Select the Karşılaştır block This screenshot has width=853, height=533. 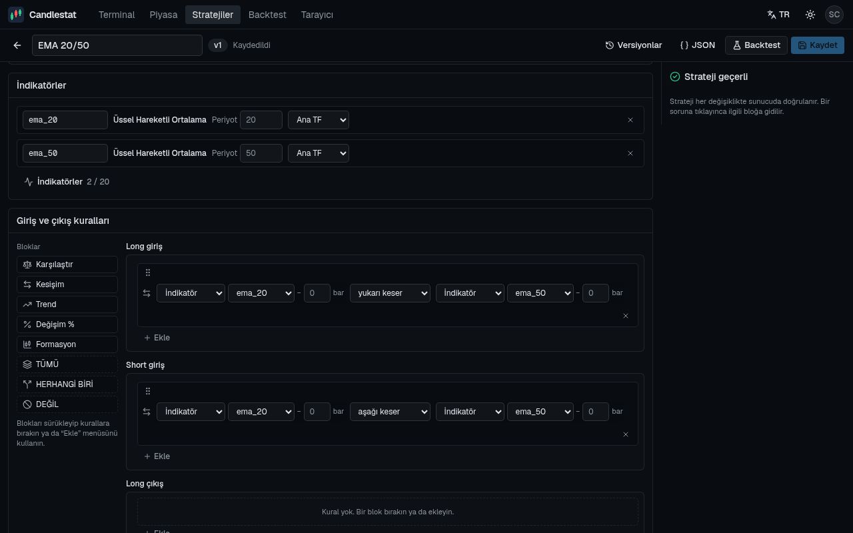click(x=67, y=265)
